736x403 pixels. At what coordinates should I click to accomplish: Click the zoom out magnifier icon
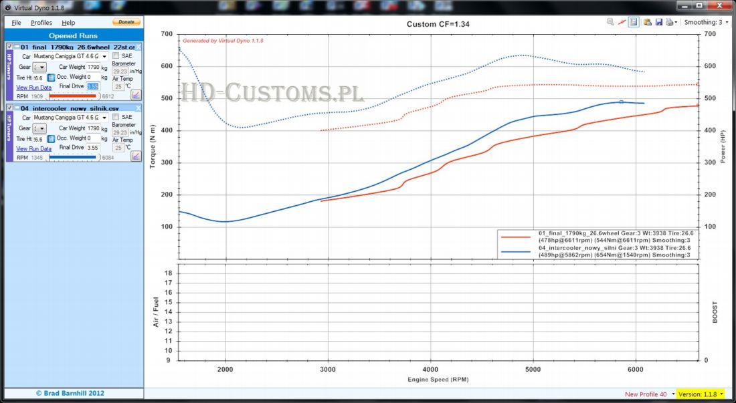[x=610, y=22]
